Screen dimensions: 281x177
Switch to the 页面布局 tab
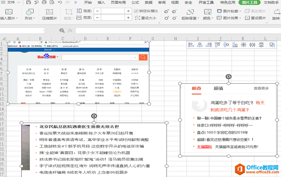tap(118, 3)
